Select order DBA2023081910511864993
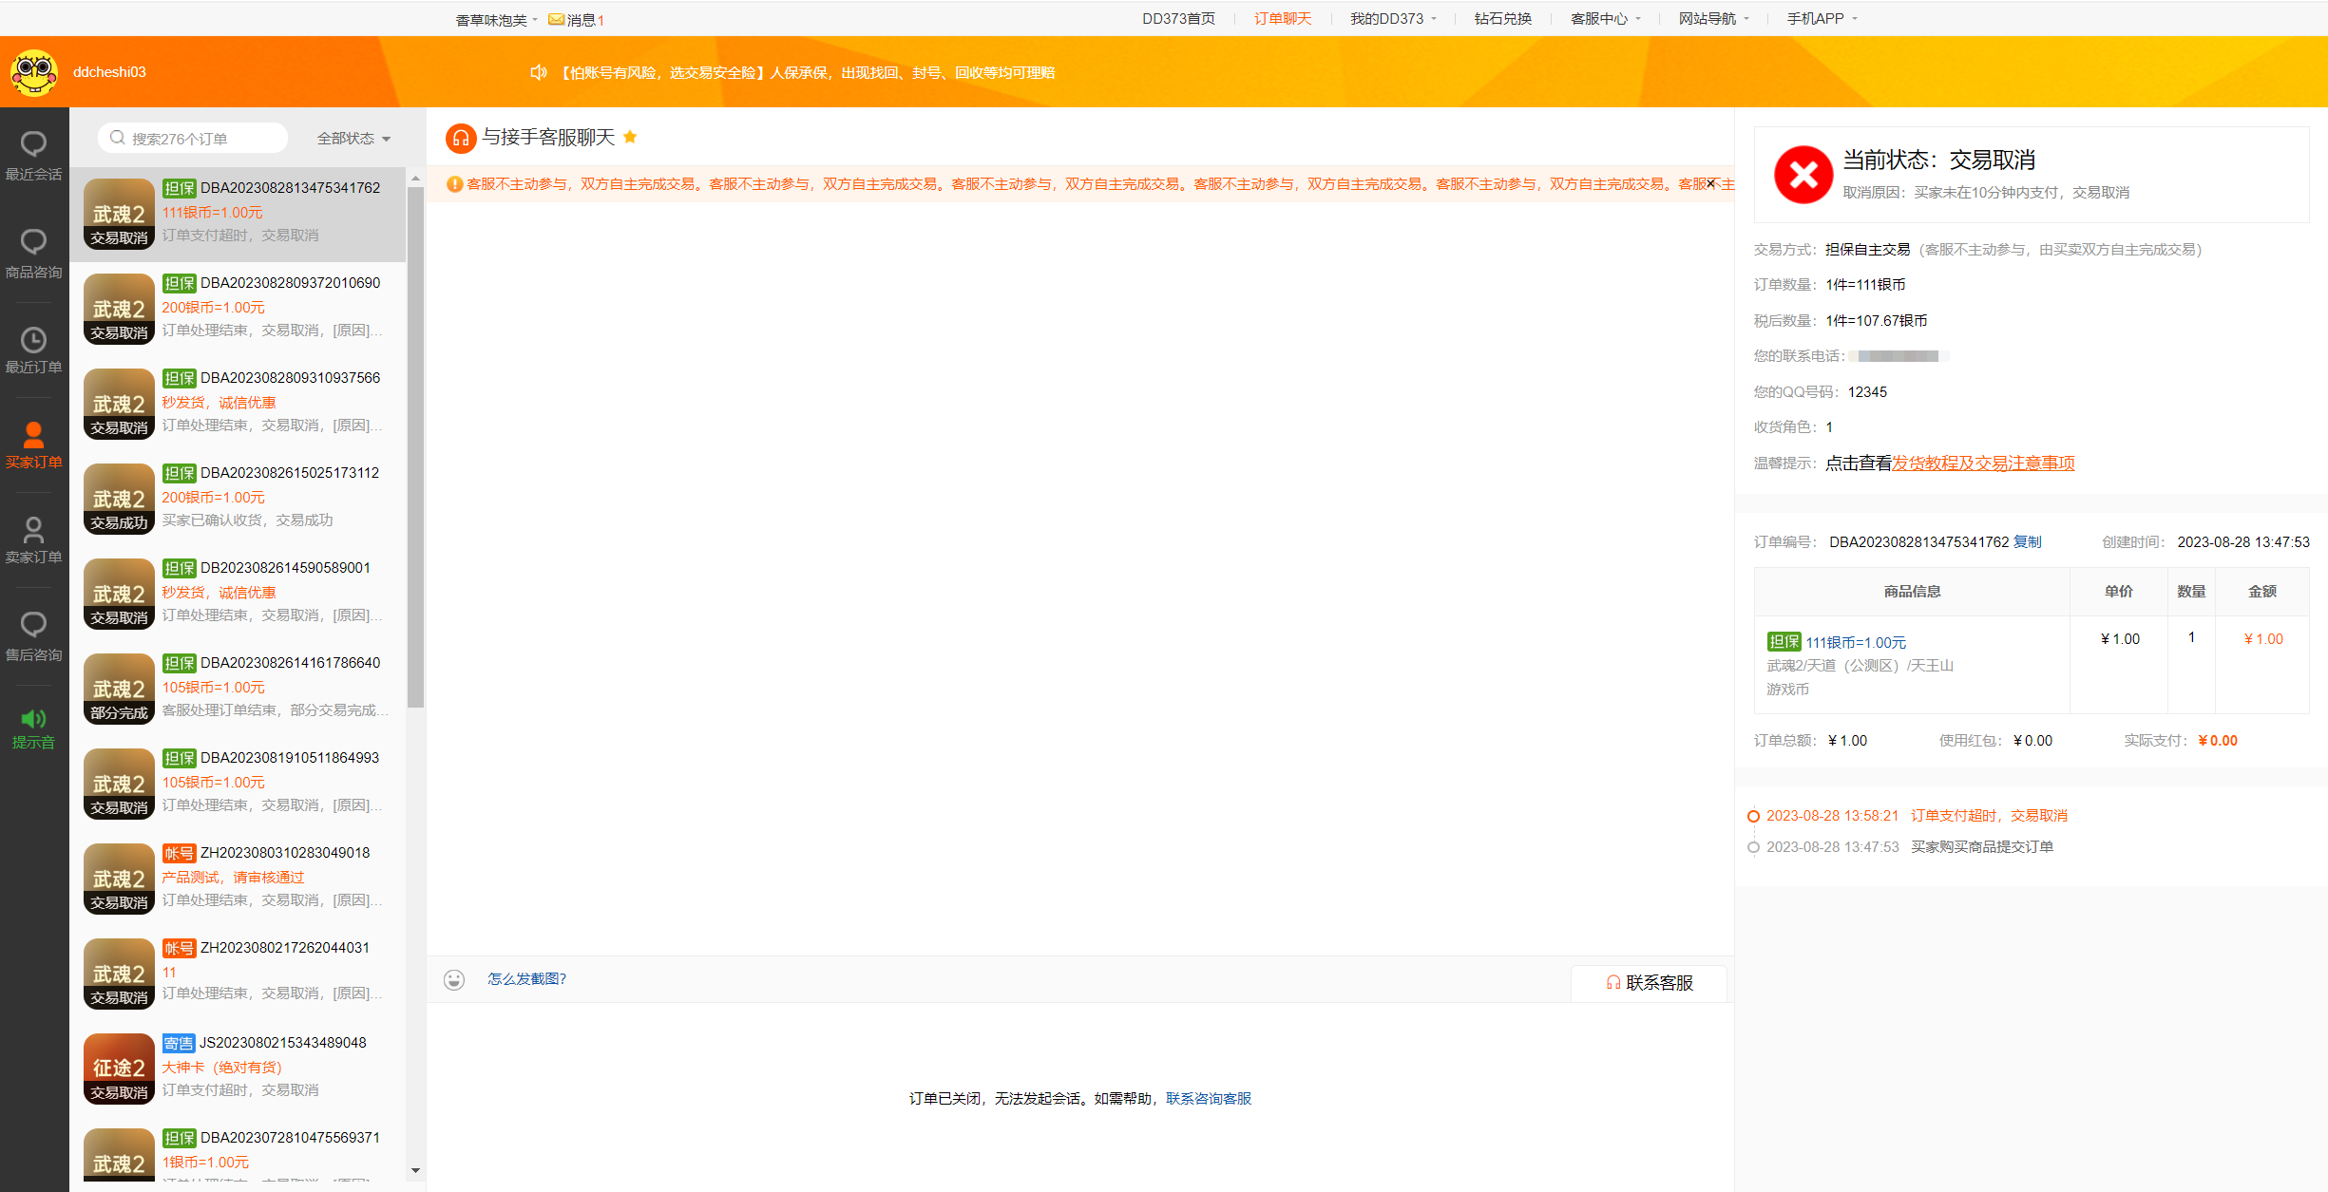The width and height of the screenshot is (2328, 1192). [238, 784]
